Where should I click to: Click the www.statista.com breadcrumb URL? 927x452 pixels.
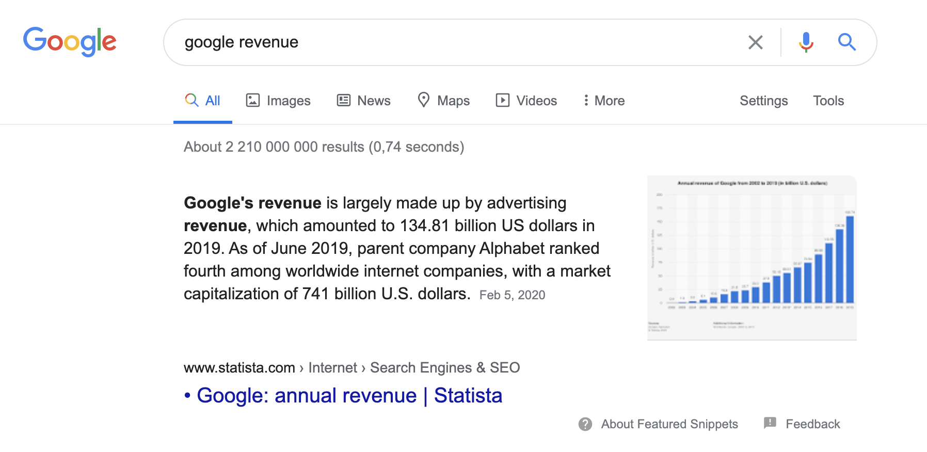[x=239, y=367]
